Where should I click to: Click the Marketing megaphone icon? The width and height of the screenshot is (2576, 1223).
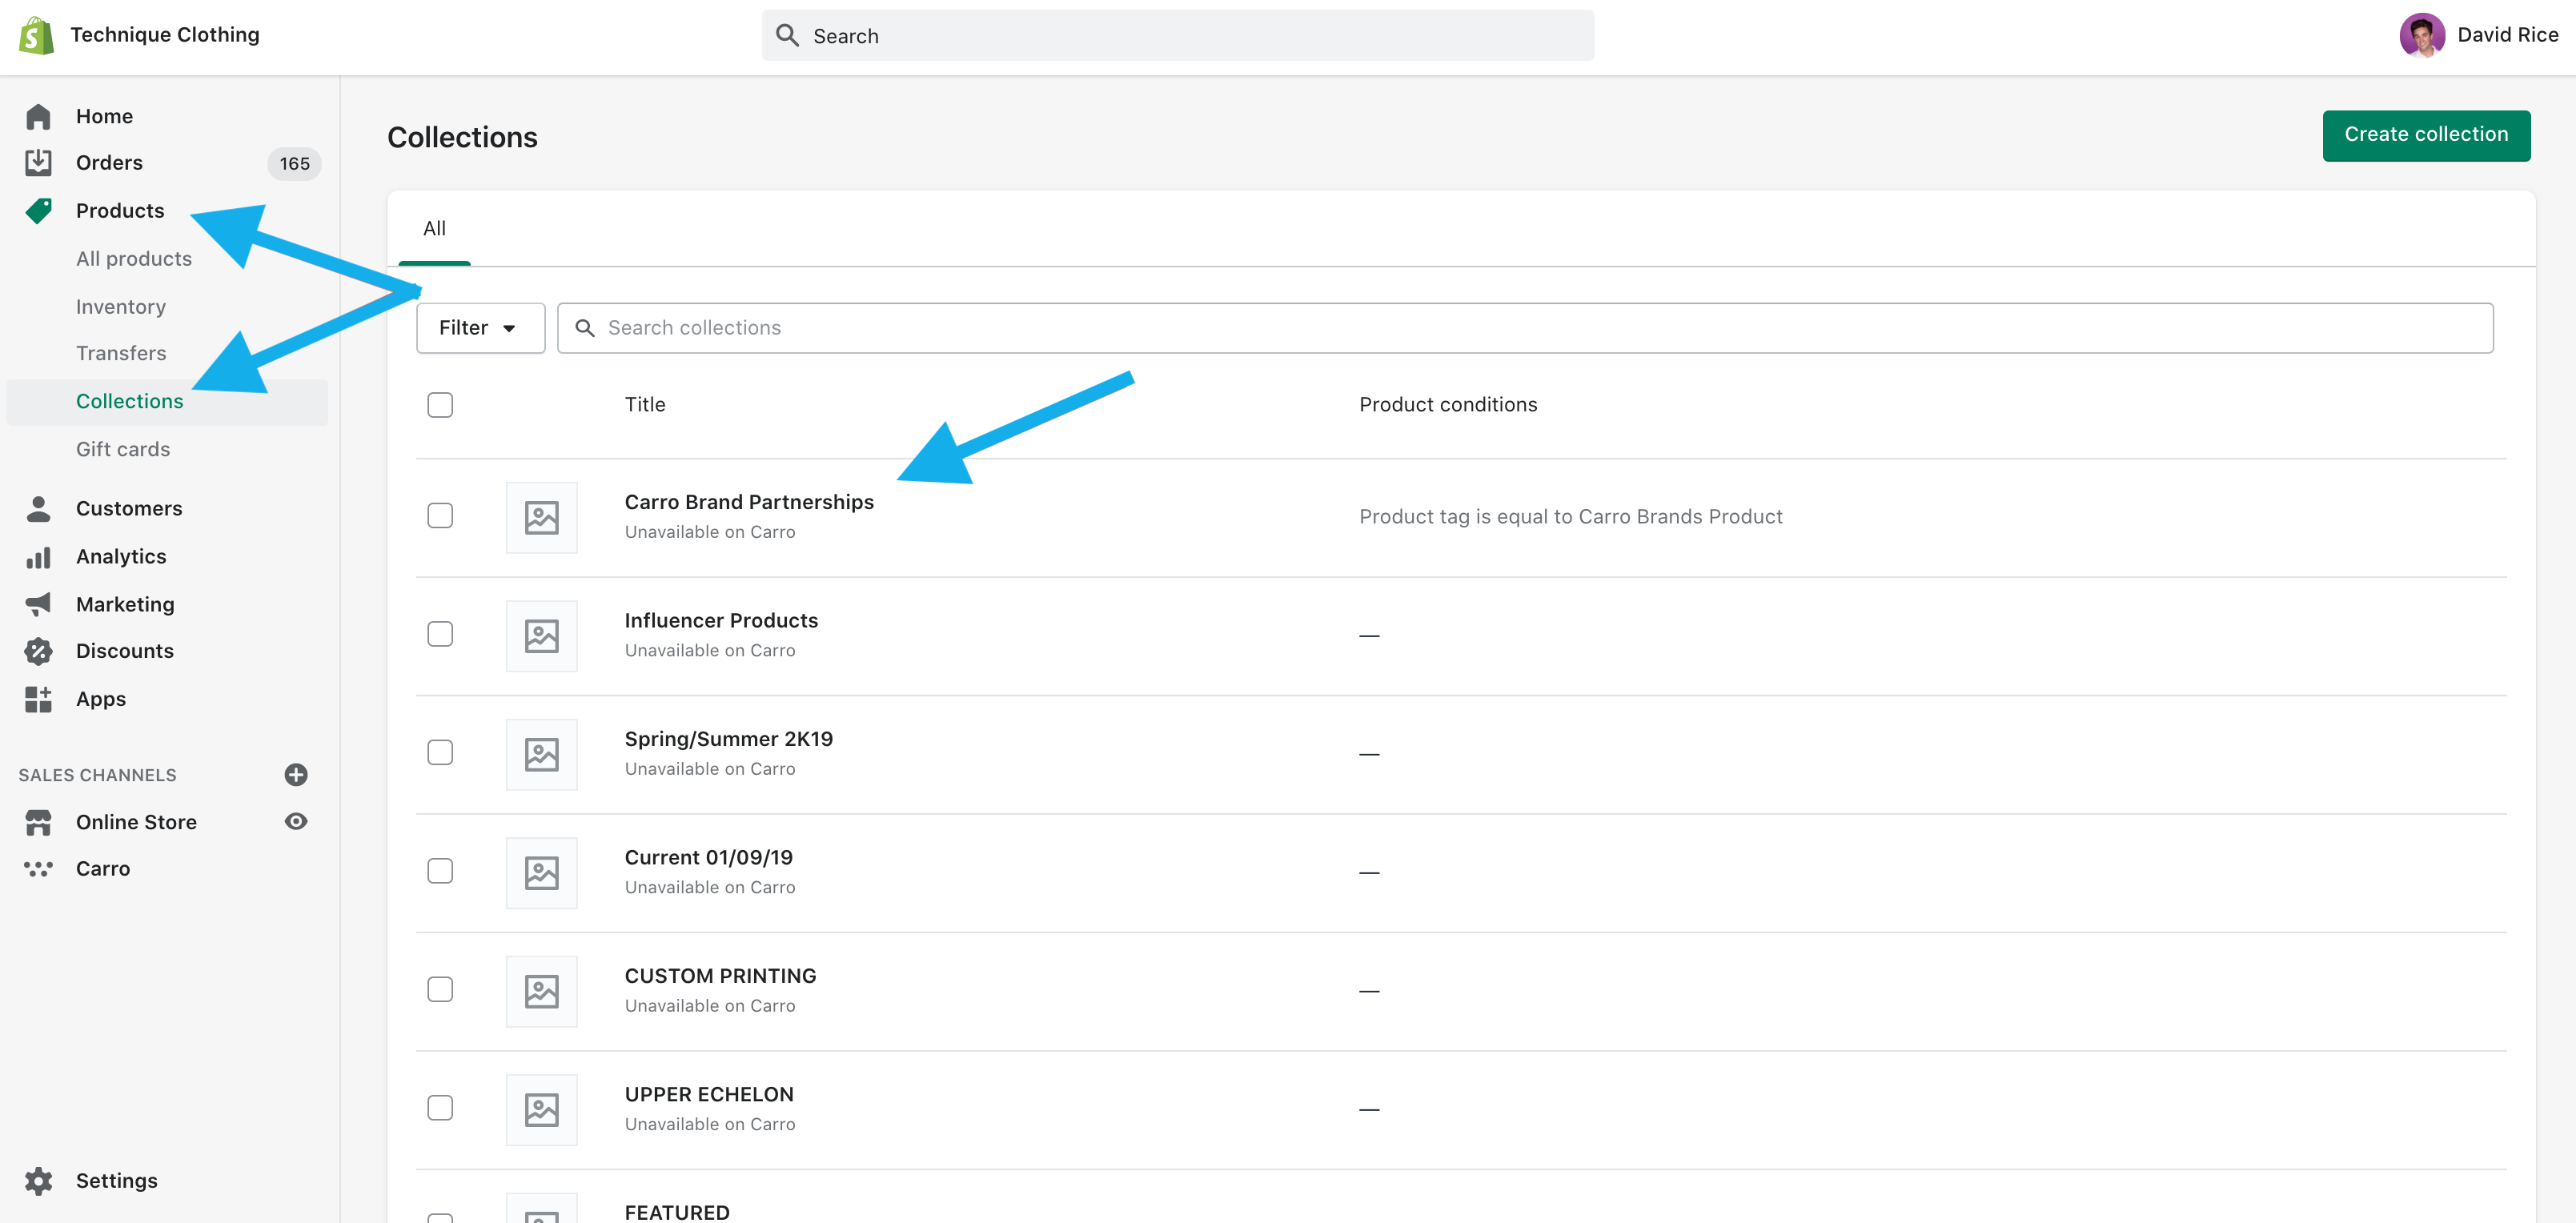38,604
